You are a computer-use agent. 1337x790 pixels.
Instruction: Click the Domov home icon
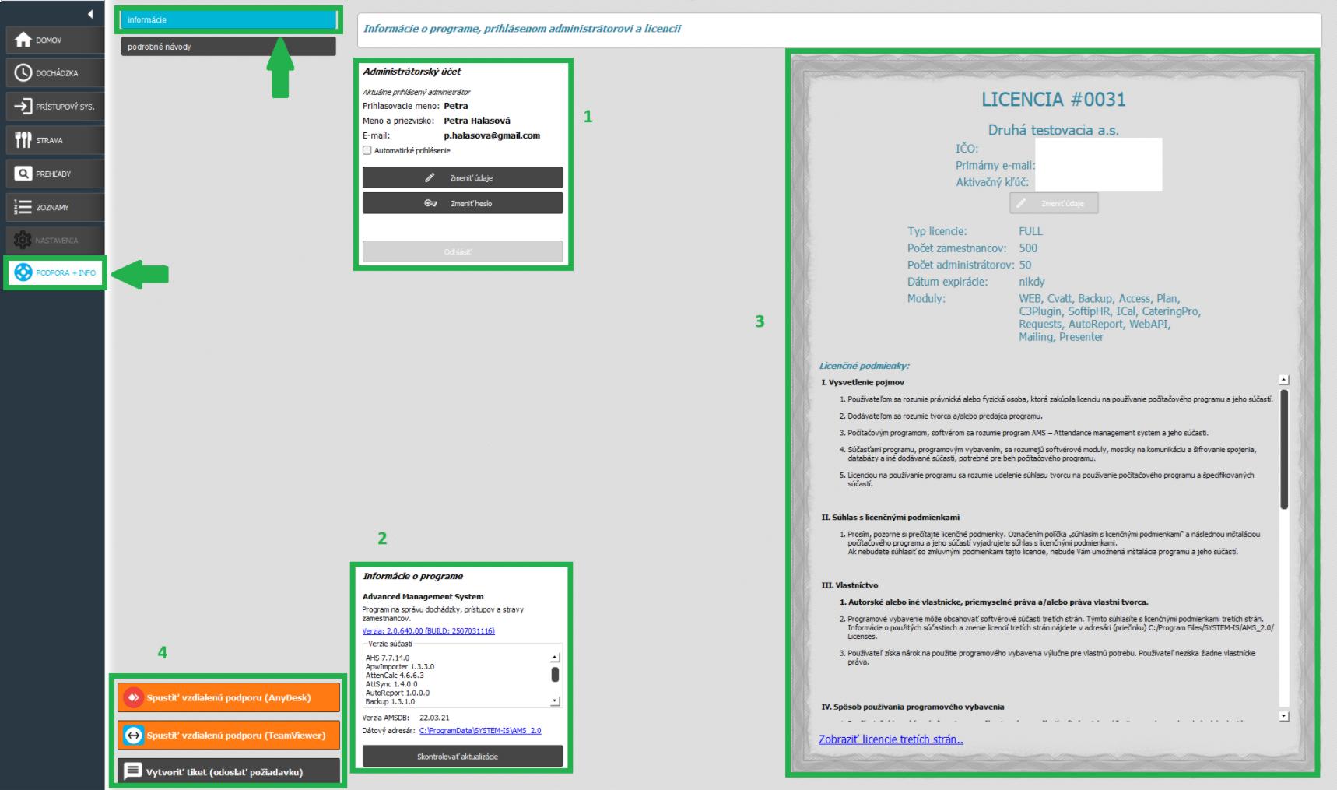coord(23,40)
